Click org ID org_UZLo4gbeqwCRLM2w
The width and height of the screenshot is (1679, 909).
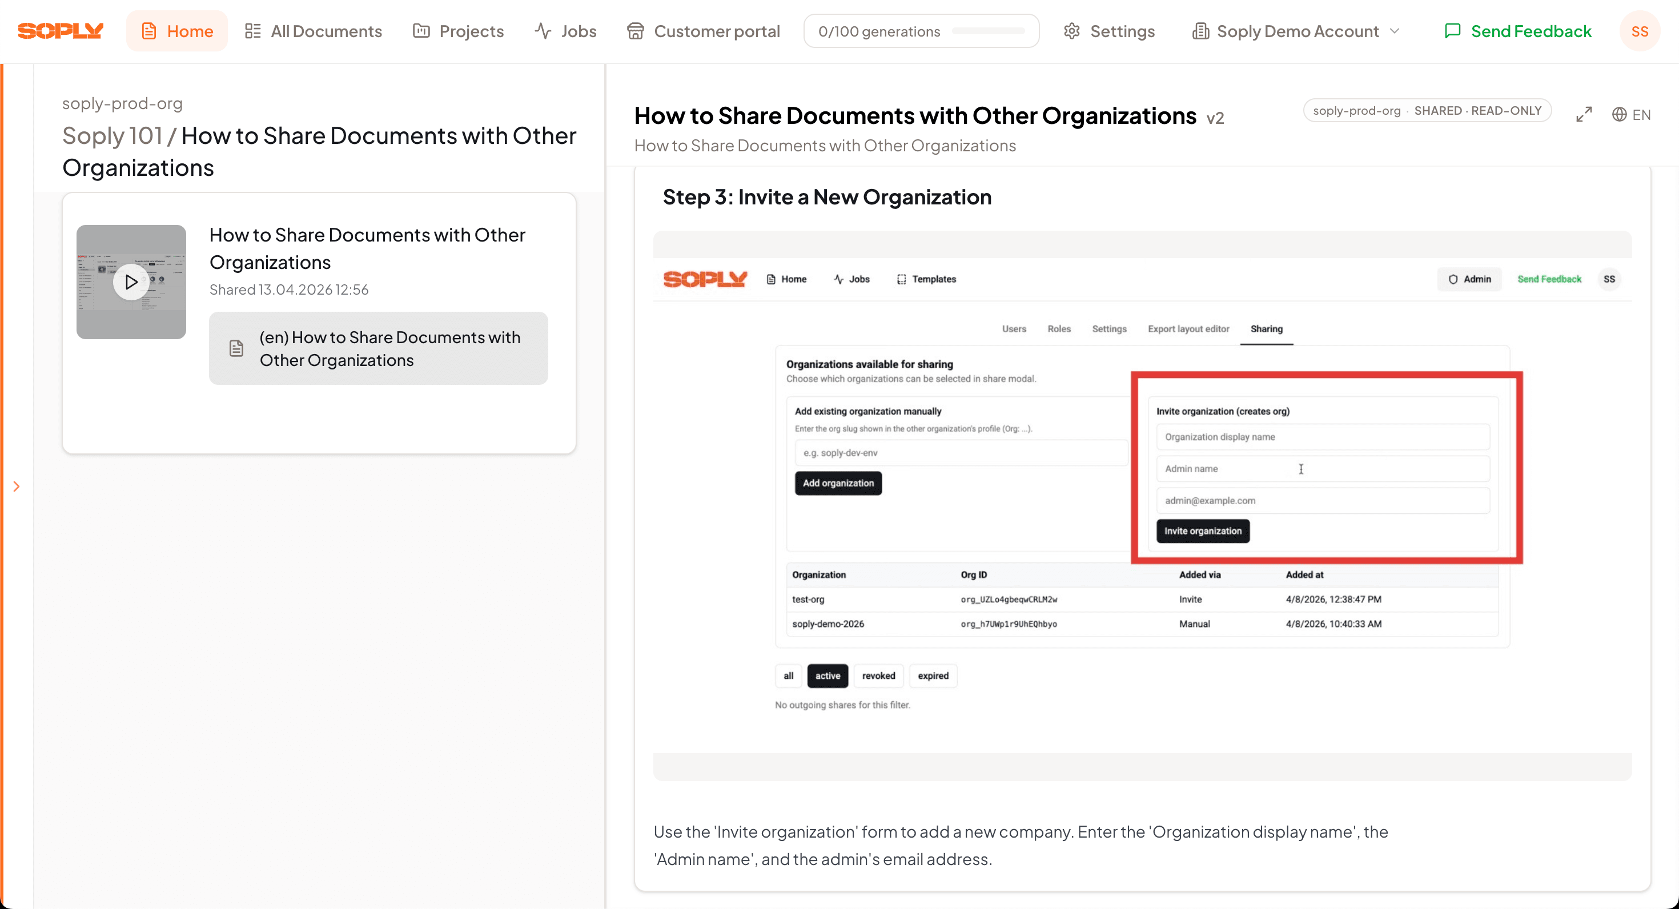1009,599
